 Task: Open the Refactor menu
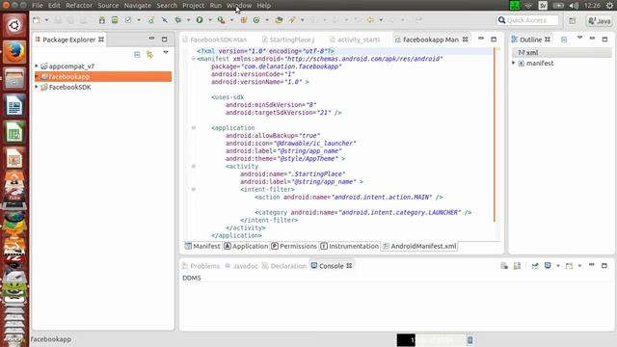tap(79, 6)
